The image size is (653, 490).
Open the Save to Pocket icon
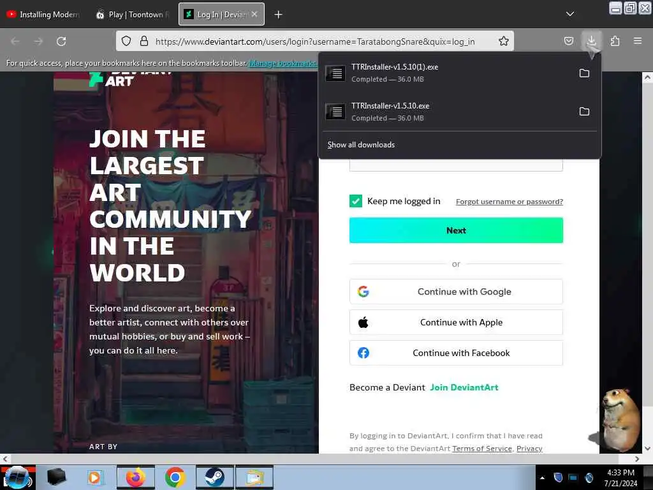click(568, 41)
